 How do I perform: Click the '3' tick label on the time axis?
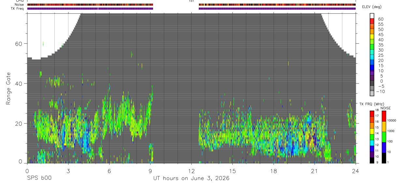[x=68, y=171]
